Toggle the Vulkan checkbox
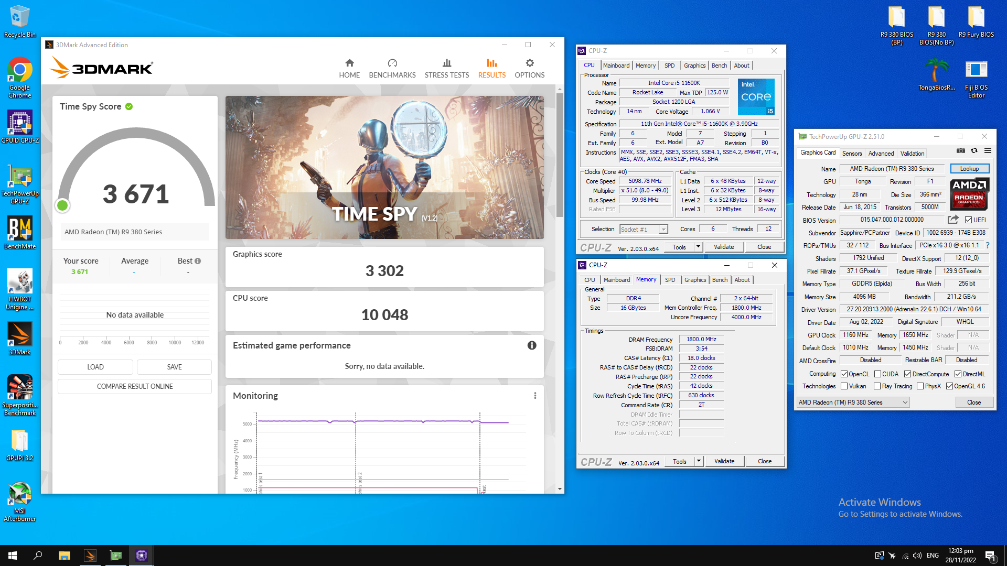This screenshot has width=1007, height=566. point(844,386)
